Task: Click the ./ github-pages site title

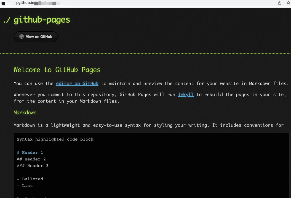Action: point(37,20)
